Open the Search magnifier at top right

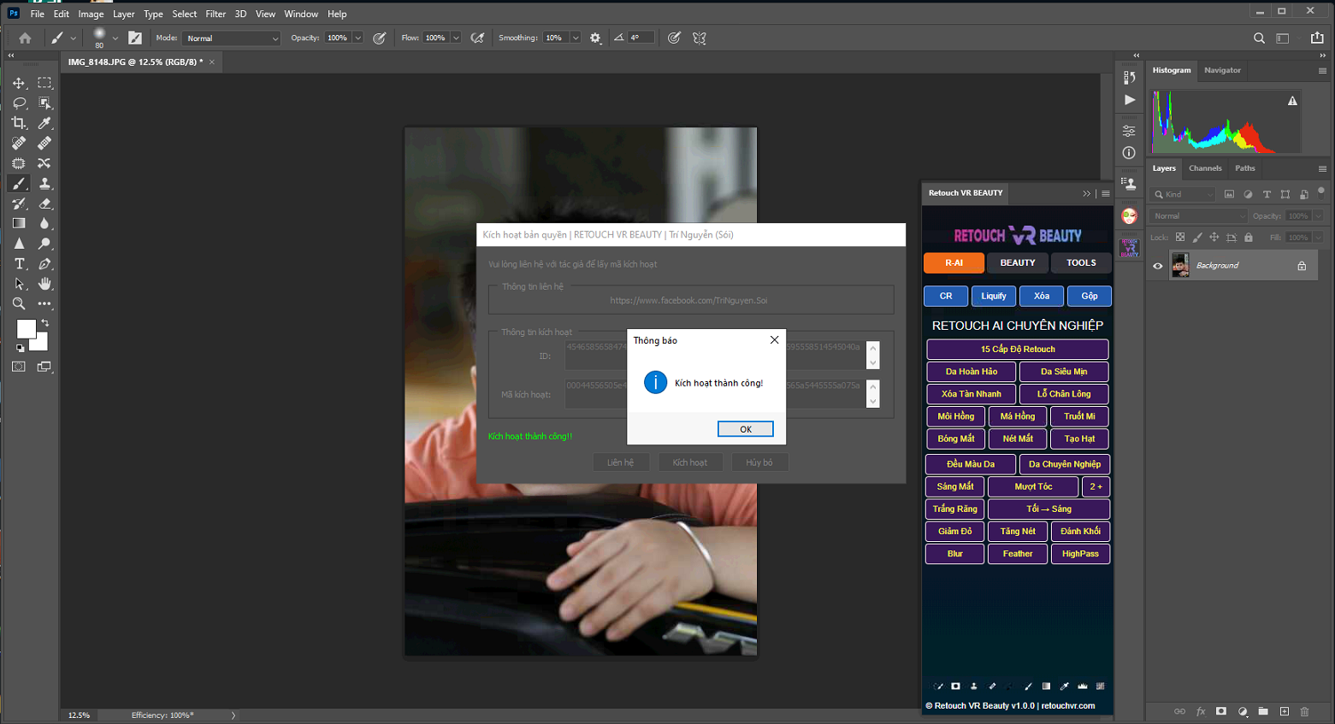pos(1259,38)
